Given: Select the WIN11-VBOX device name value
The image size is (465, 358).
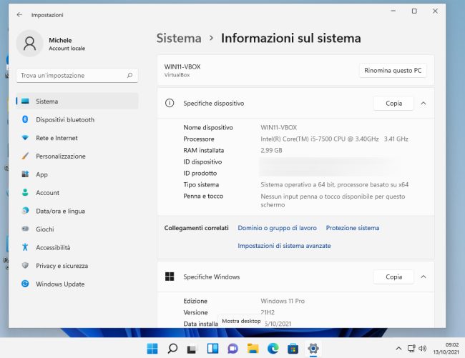Looking at the screenshot, I should click(279, 128).
